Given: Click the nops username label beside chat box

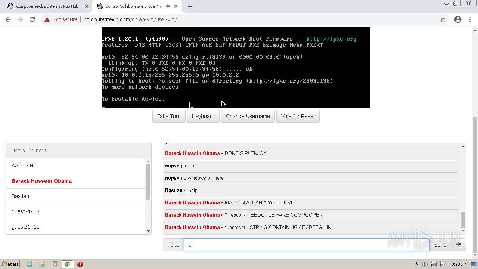Looking at the screenshot, I should (173, 245).
